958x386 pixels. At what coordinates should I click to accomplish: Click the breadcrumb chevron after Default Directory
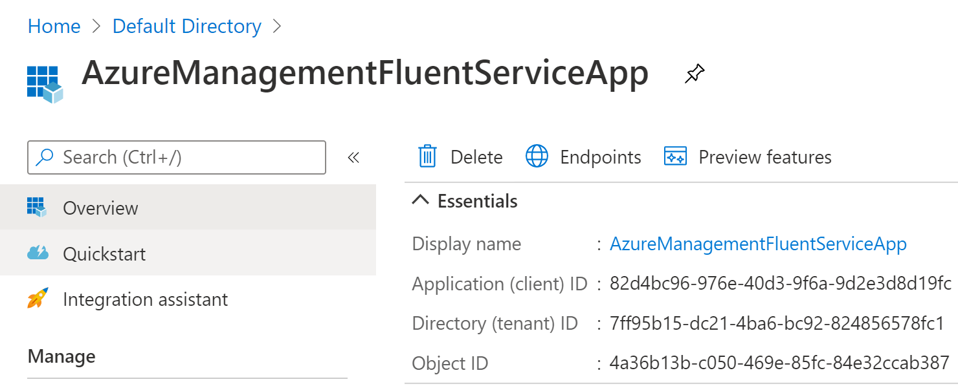pyautogui.click(x=277, y=26)
